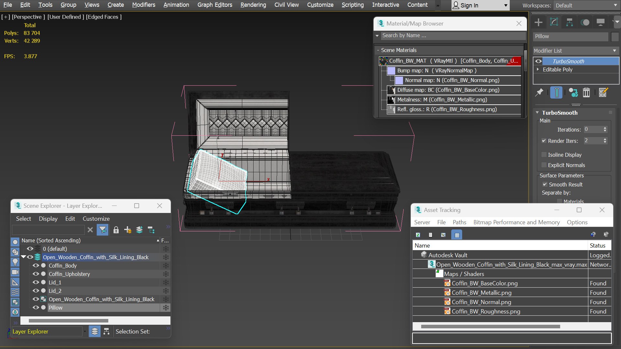The height and width of the screenshot is (349, 621).
Task: Click the Search by Name field in Material Browser
Action: click(453, 36)
